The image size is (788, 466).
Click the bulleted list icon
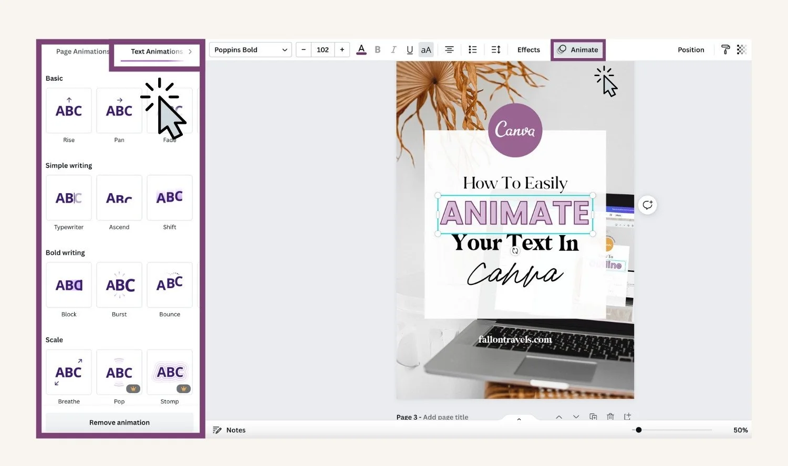472,50
